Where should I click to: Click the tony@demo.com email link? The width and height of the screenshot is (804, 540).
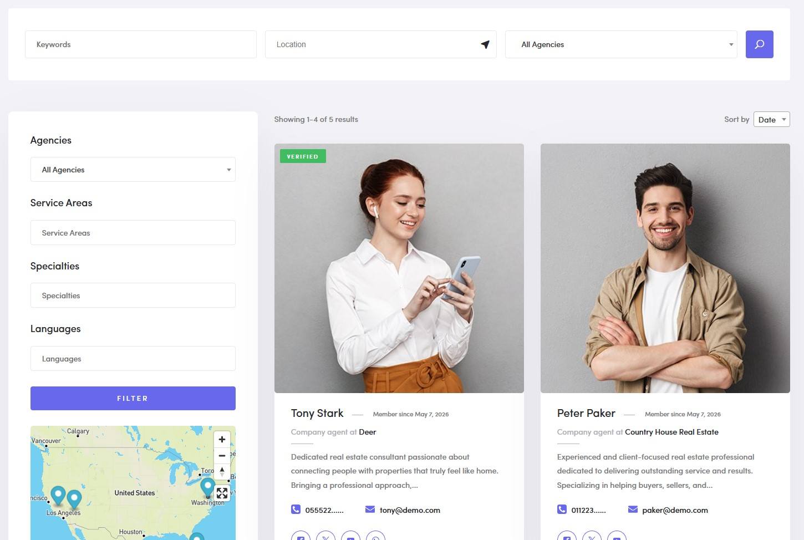[410, 510]
